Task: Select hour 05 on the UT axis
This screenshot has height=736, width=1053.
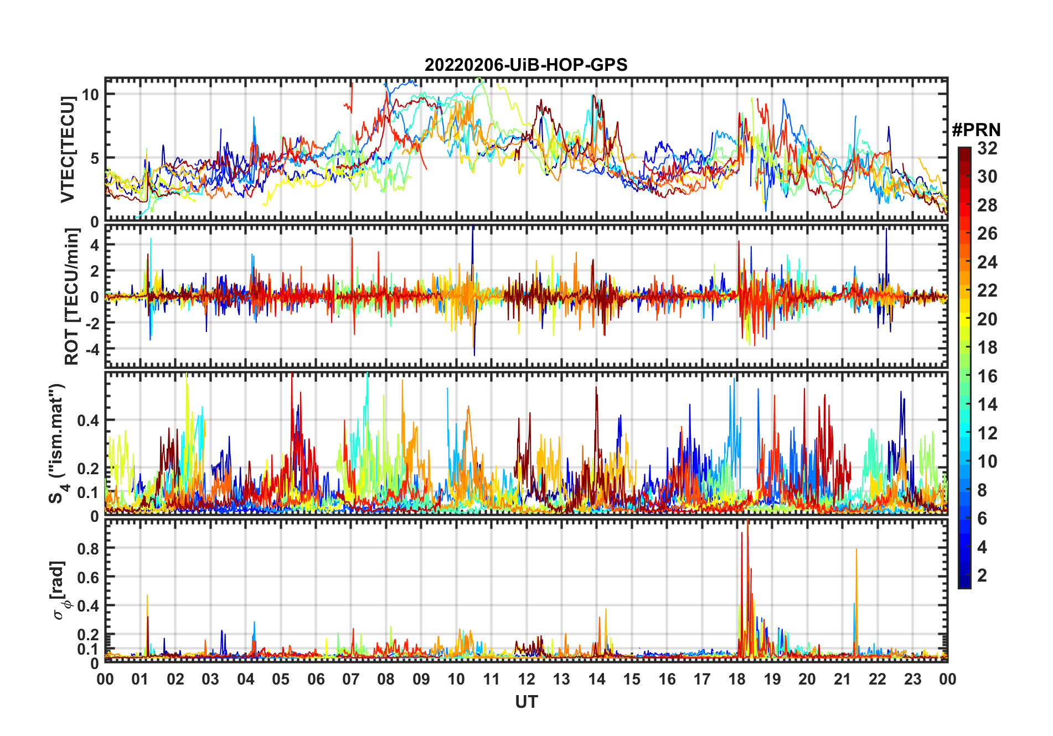Action: [281, 679]
